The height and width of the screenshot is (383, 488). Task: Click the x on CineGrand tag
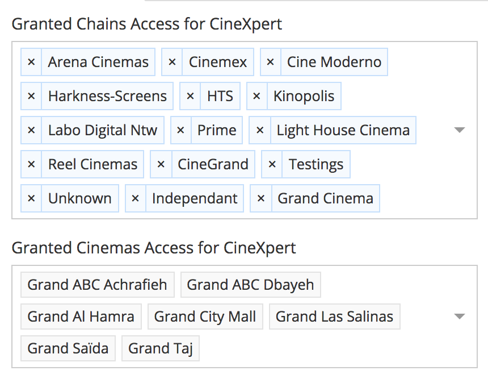coord(161,164)
